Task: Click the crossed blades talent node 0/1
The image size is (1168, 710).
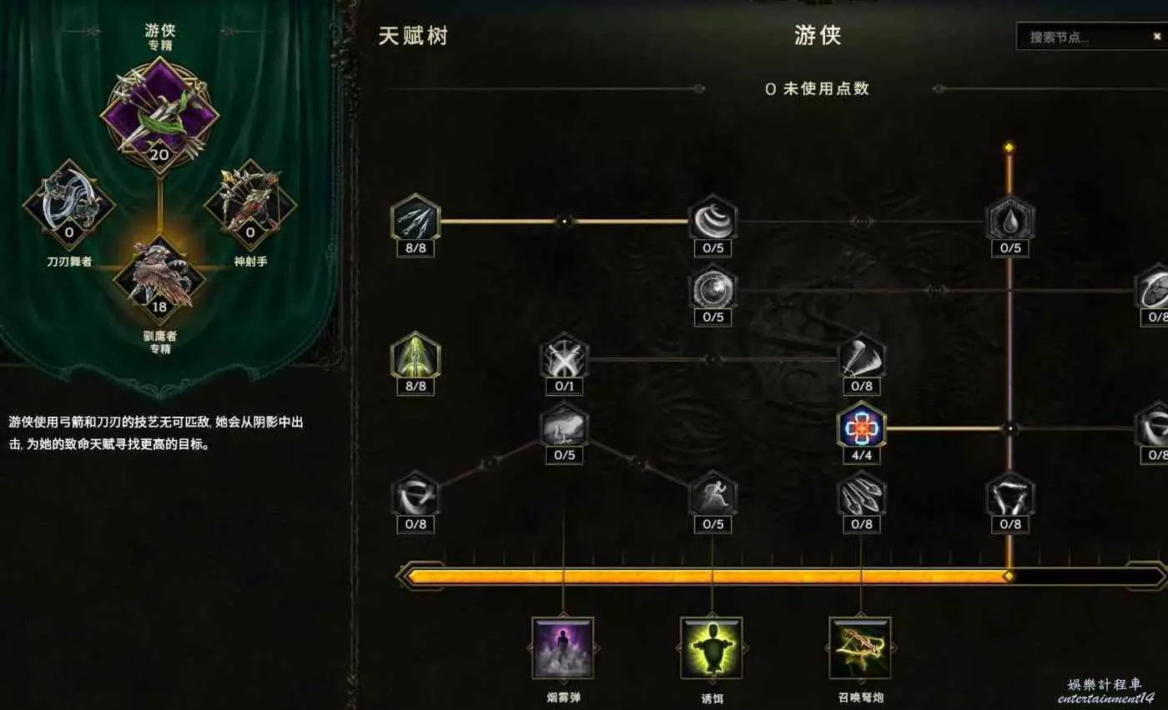Action: pos(565,358)
